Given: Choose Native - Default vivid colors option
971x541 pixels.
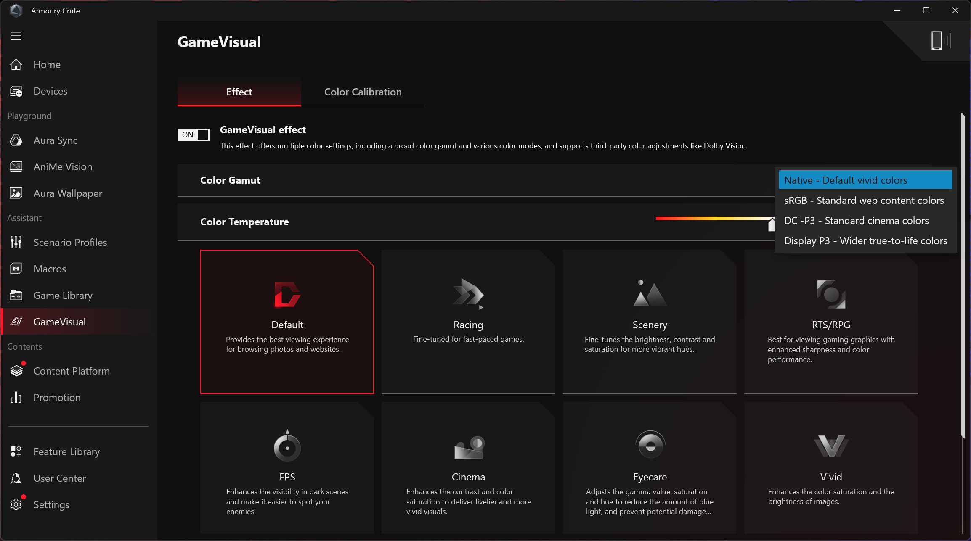Looking at the screenshot, I should pyautogui.click(x=865, y=180).
